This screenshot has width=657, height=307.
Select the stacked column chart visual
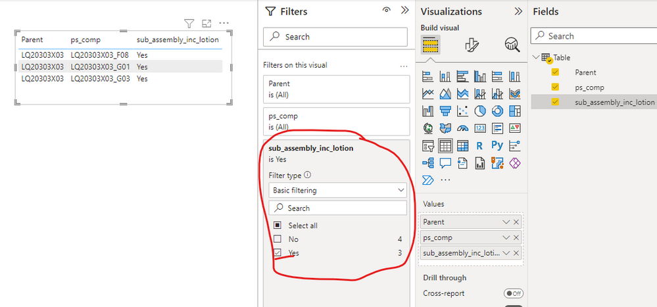(x=445, y=76)
